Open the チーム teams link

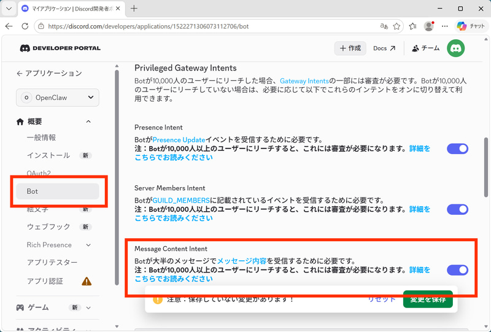point(425,48)
